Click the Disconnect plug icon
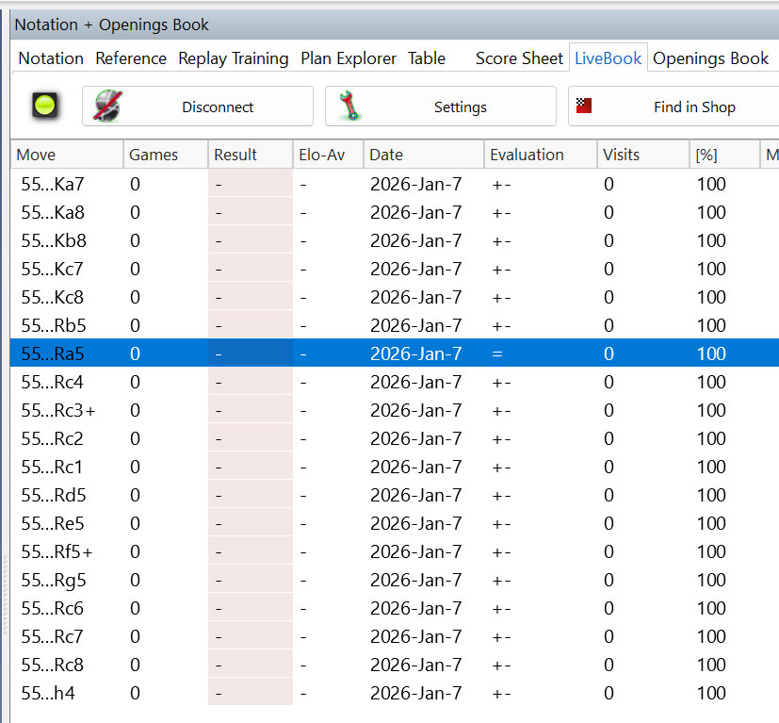The width and height of the screenshot is (779, 723). [x=109, y=107]
